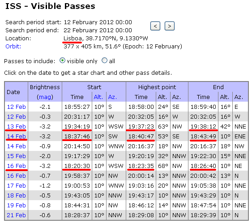The width and height of the screenshot is (252, 223).
Task: Open the 13 Feb pass details
Action: [x=16, y=127]
